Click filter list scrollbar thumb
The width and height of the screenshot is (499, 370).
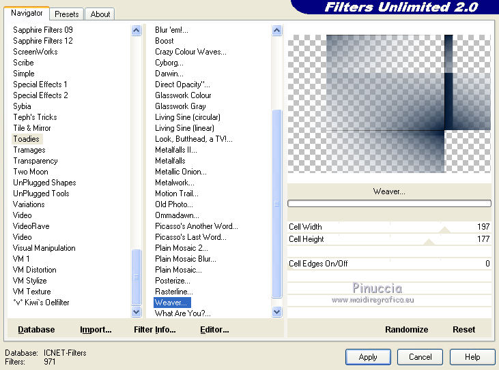pyautogui.click(x=277, y=204)
